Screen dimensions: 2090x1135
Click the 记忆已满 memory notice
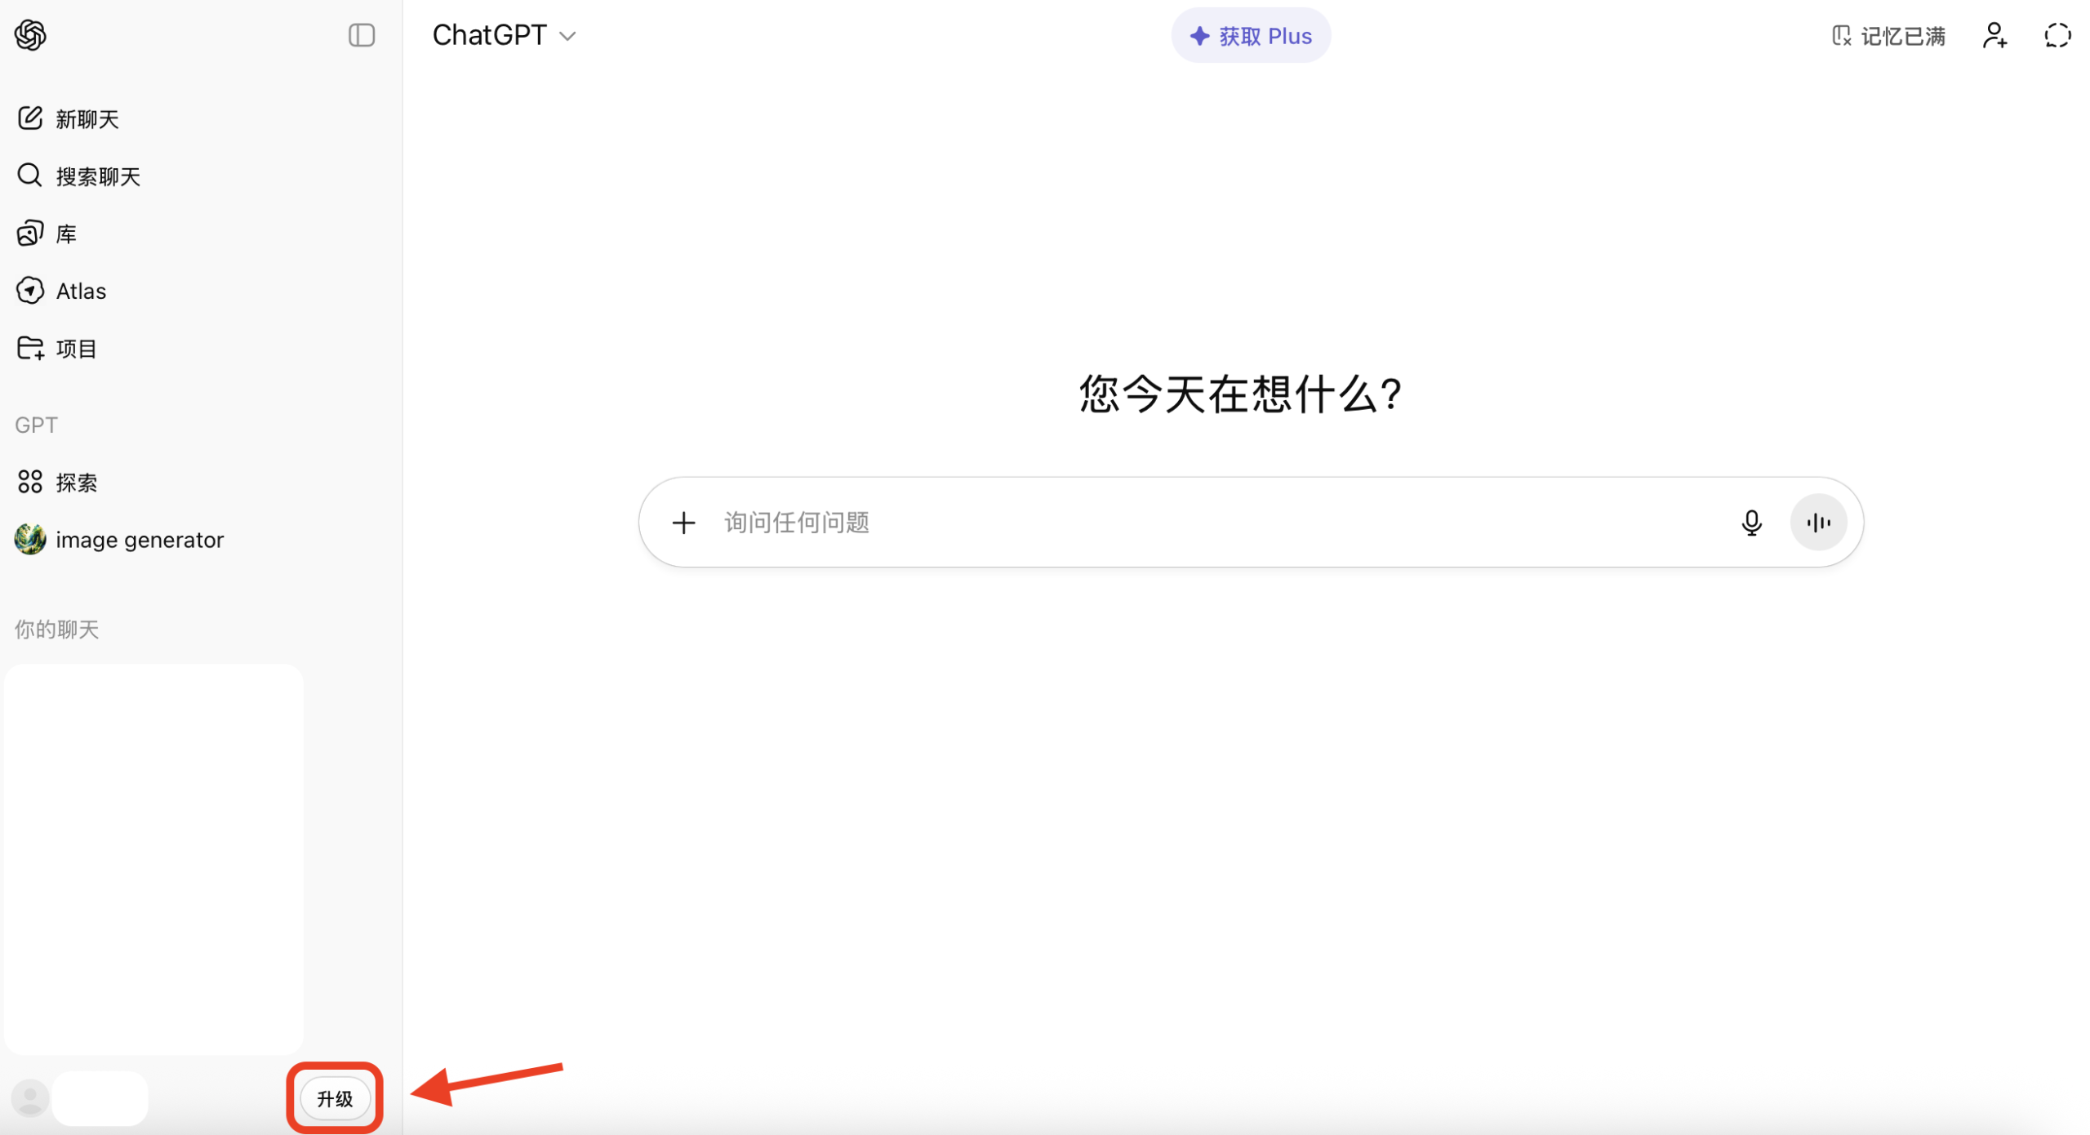pyautogui.click(x=1888, y=35)
